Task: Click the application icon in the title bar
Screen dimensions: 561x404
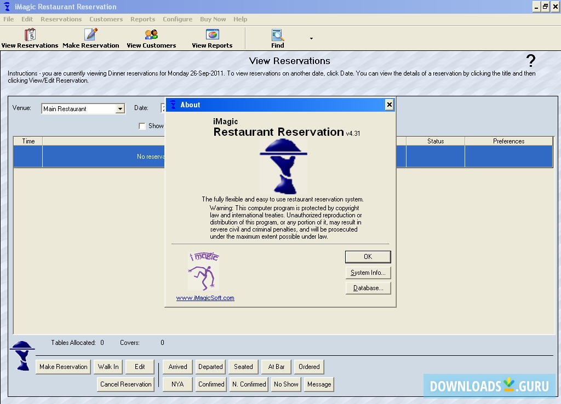Action: click(x=6, y=7)
